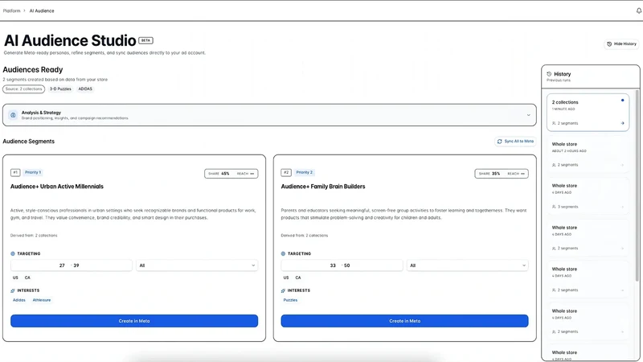The width and height of the screenshot is (643, 362).
Task: Click the Targeting icon in Urban Active Millennials
Action: 13,253
